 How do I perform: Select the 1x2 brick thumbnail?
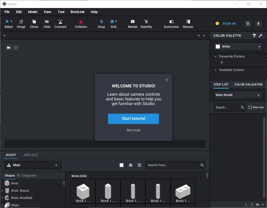(x=183, y=191)
